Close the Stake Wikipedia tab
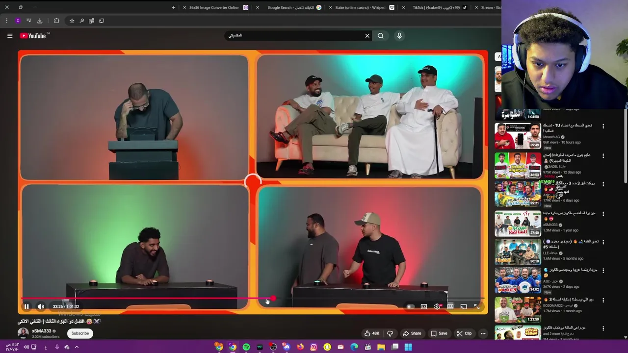628x353 pixels. (x=330, y=7)
